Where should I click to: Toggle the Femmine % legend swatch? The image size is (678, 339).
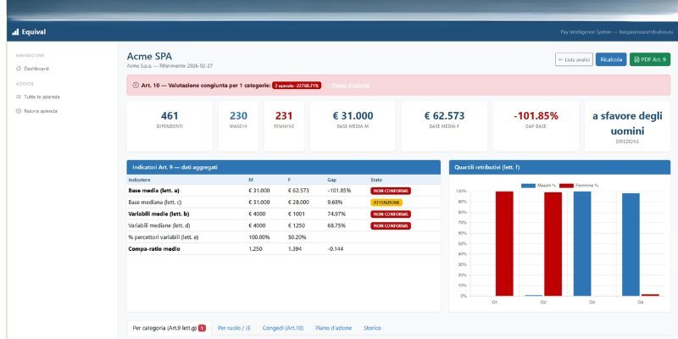pos(566,186)
